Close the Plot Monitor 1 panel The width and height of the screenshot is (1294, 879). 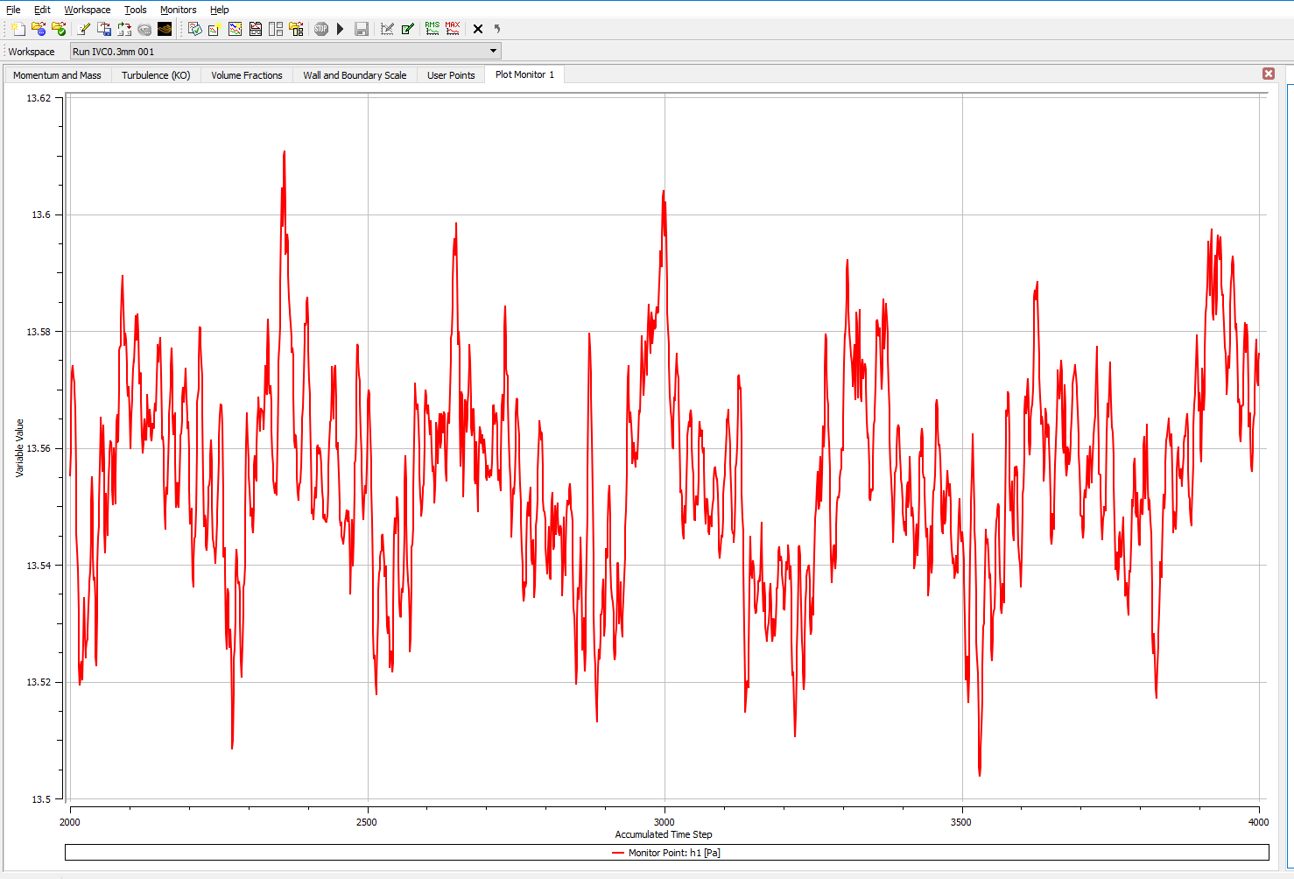pyautogui.click(x=1269, y=74)
